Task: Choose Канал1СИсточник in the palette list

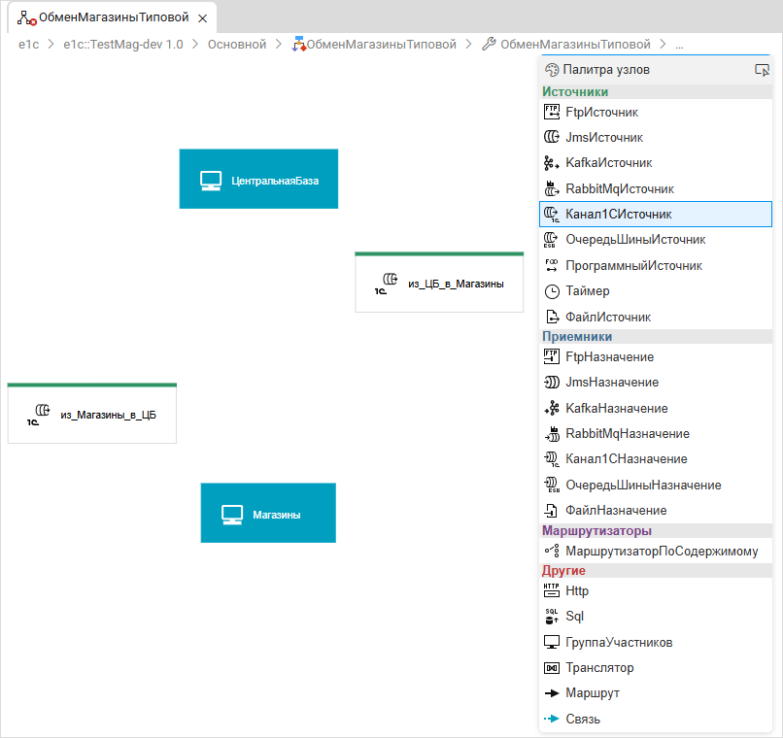Action: pyautogui.click(x=618, y=215)
